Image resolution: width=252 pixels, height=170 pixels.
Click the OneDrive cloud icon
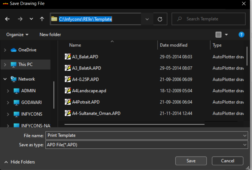(x=13, y=50)
